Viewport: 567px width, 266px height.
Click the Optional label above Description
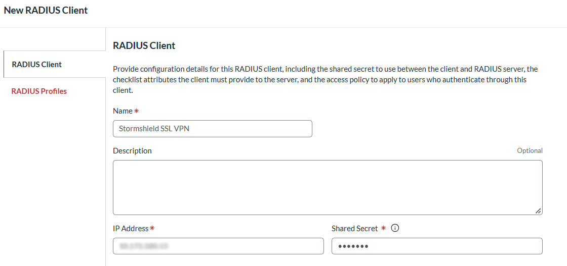(x=530, y=150)
